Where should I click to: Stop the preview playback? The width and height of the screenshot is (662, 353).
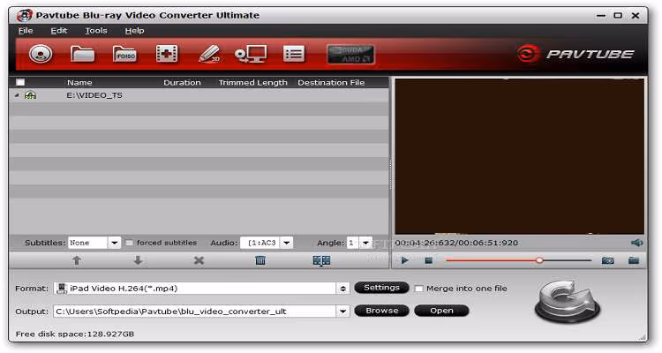point(428,260)
